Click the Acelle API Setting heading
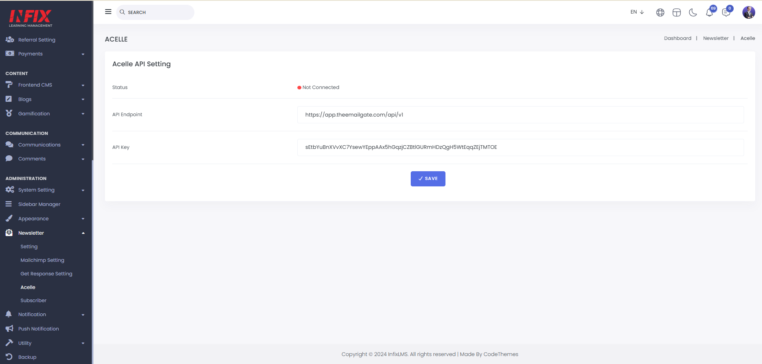The image size is (762, 364). [x=141, y=64]
